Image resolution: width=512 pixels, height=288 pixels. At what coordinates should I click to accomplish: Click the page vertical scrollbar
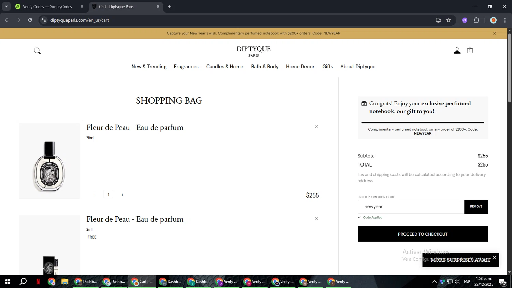[509, 68]
